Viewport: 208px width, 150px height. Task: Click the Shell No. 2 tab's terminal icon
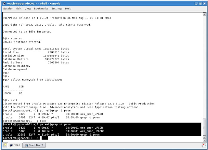click(27, 145)
